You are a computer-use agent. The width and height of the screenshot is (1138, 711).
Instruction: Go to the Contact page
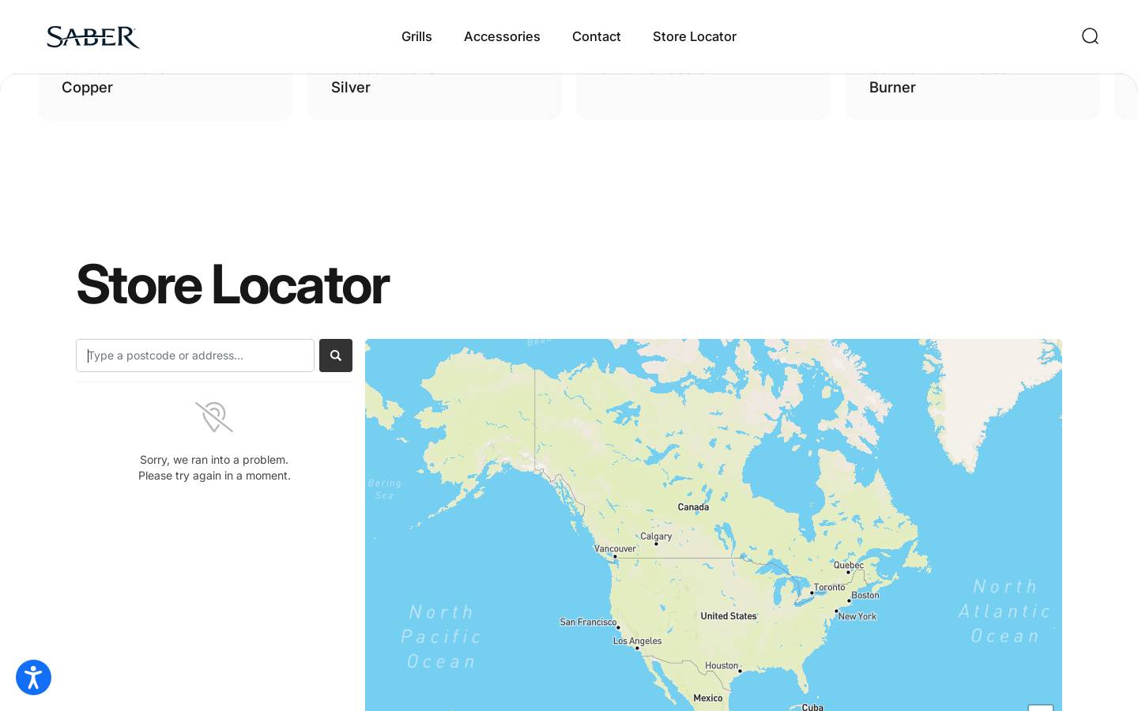point(597,36)
